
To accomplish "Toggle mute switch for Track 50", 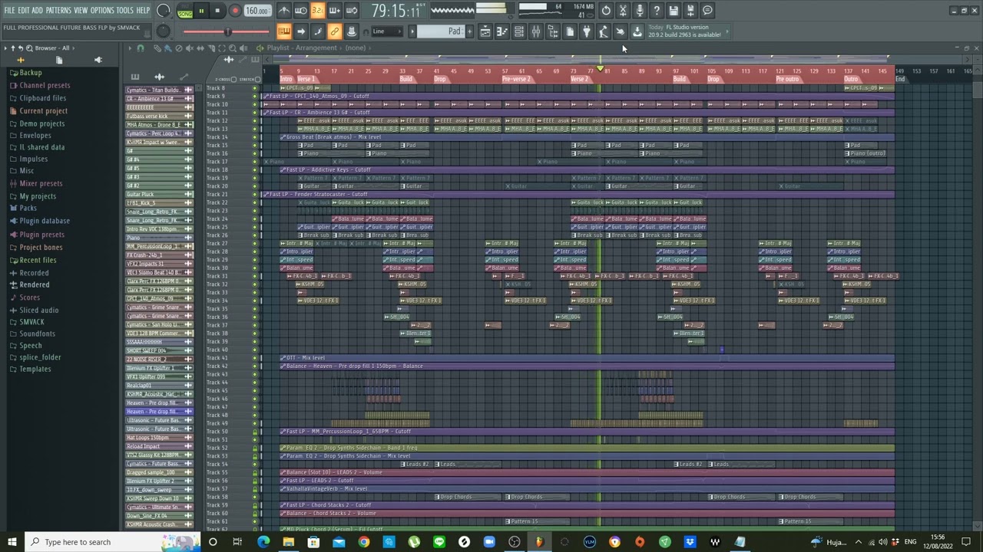I will 255,432.
